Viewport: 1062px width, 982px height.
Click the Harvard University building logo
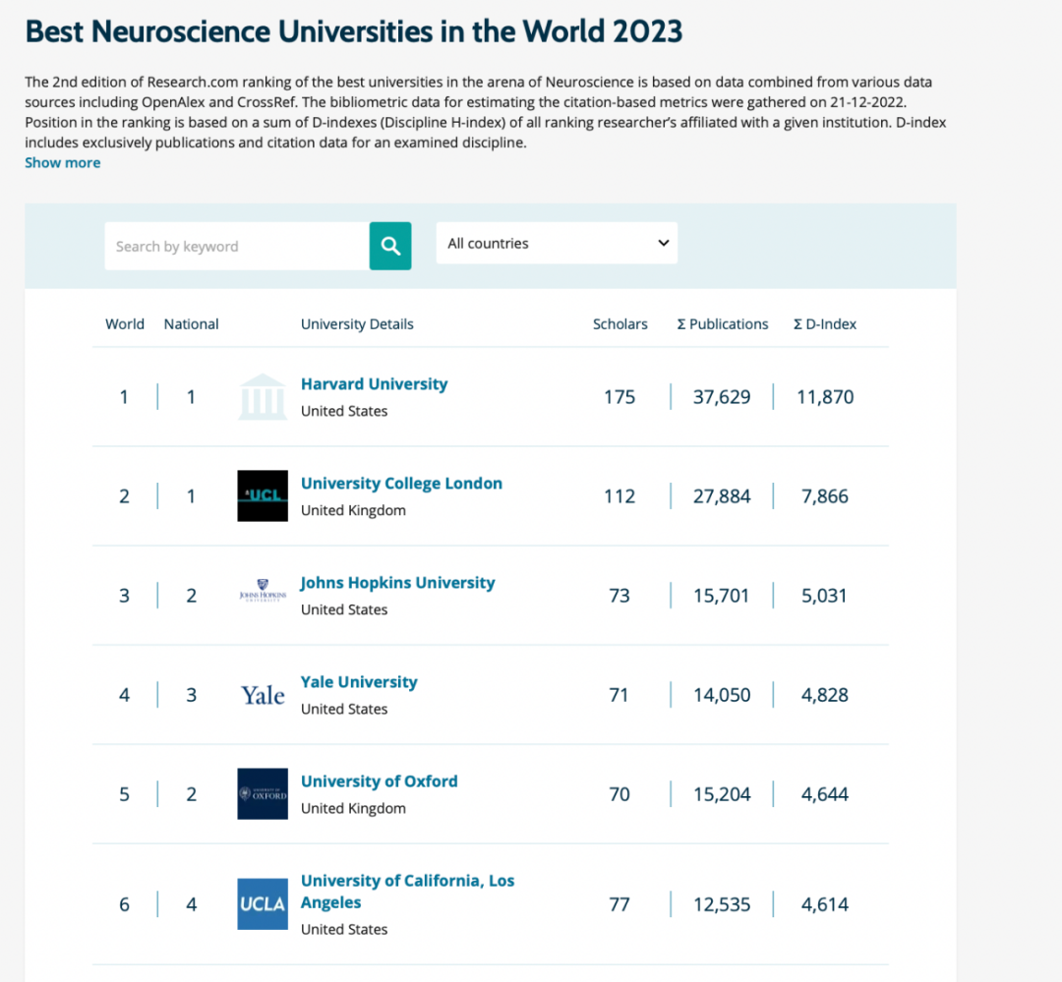[x=263, y=397]
